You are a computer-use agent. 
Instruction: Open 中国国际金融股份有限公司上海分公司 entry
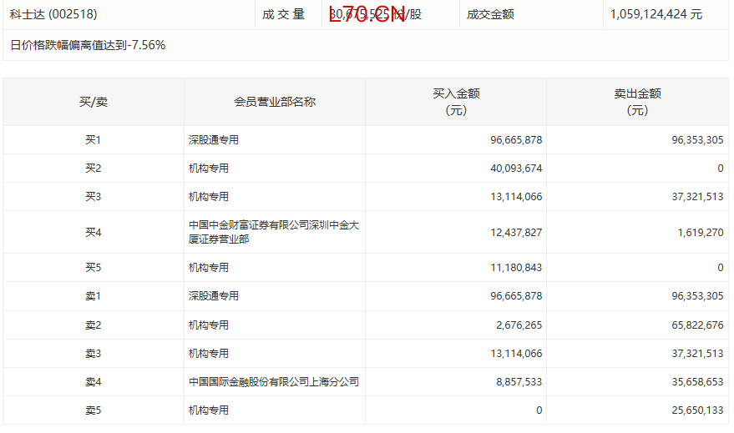[x=273, y=381]
